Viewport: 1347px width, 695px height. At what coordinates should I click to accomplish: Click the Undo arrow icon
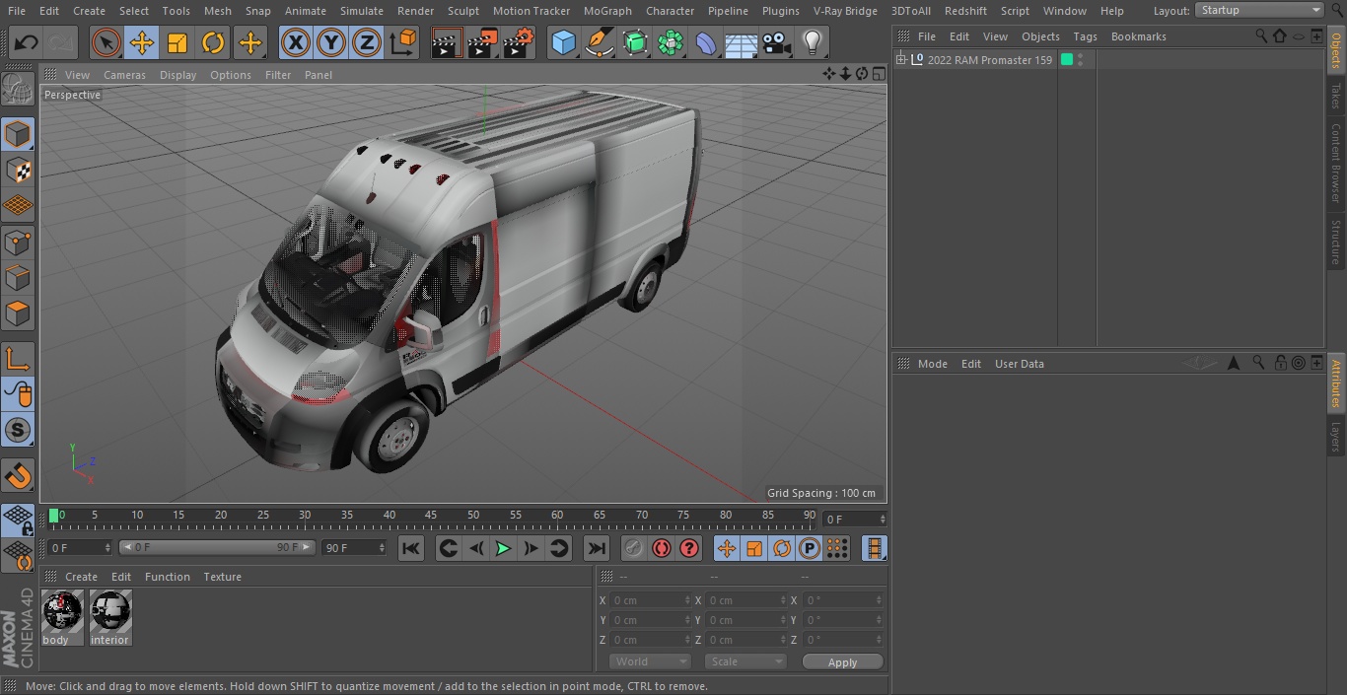coord(27,43)
